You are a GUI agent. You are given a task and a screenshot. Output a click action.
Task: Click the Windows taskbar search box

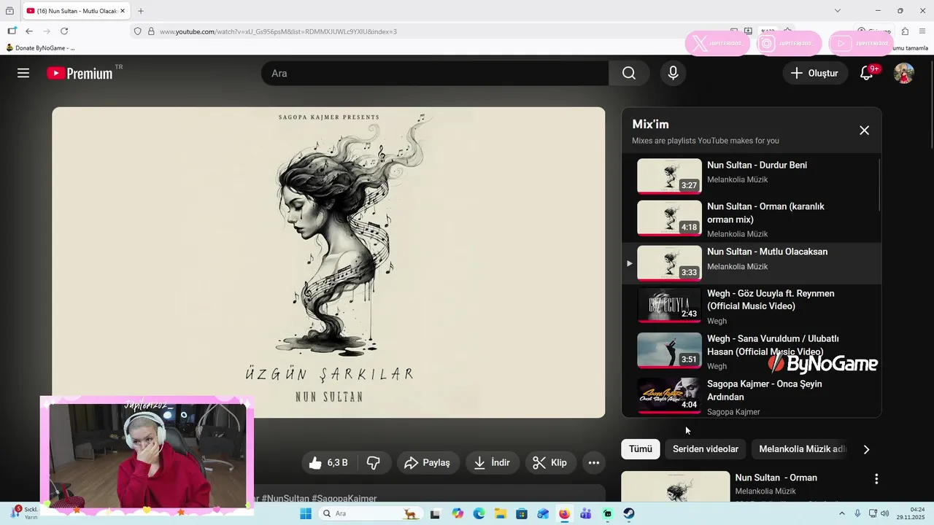pos(370,513)
